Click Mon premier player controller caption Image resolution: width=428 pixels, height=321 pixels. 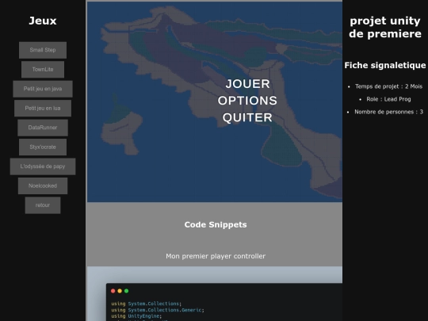(x=216, y=256)
